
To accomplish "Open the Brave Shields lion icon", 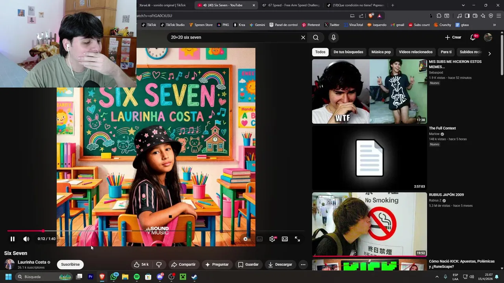I will click(371, 16).
